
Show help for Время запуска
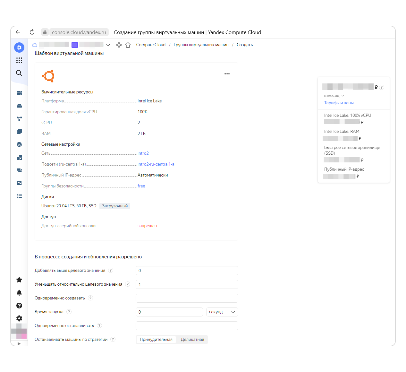tap(69, 312)
